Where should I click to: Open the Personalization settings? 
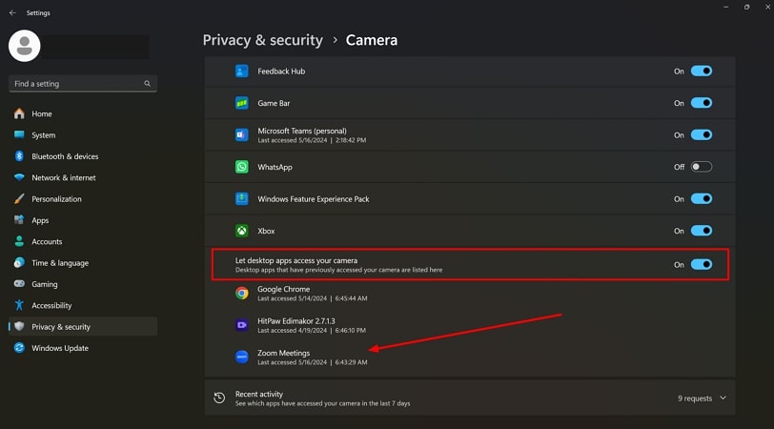pos(56,199)
